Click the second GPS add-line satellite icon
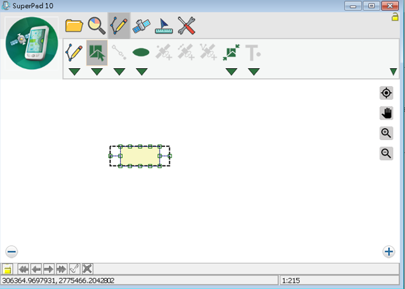 point(186,52)
